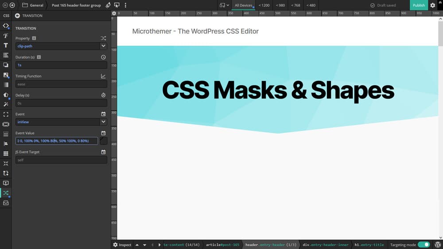Go to previous page with back circle arrow

point(5,5)
